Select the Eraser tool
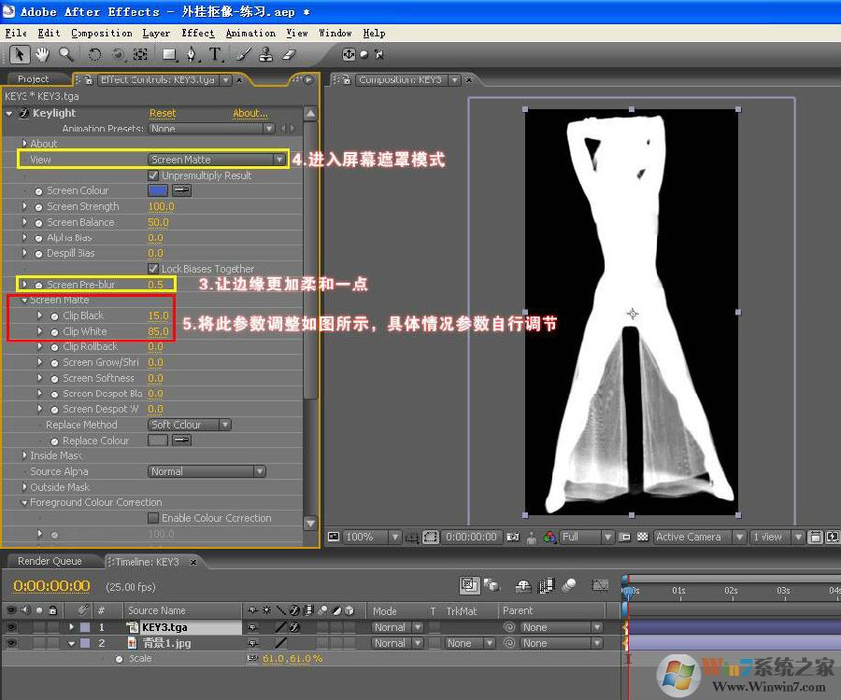The height and width of the screenshot is (700, 841). [290, 55]
